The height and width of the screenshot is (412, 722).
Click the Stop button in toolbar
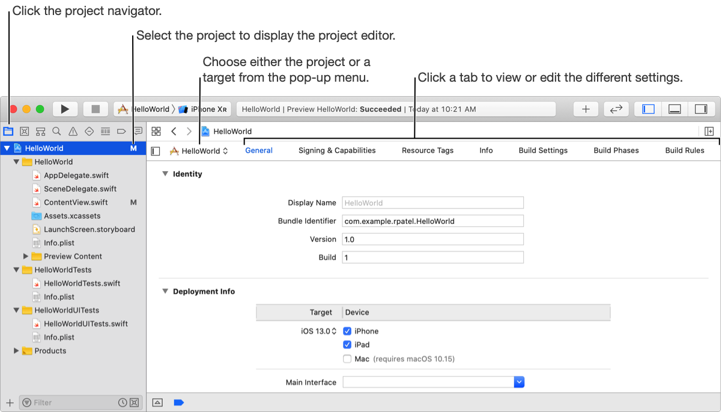click(x=95, y=109)
